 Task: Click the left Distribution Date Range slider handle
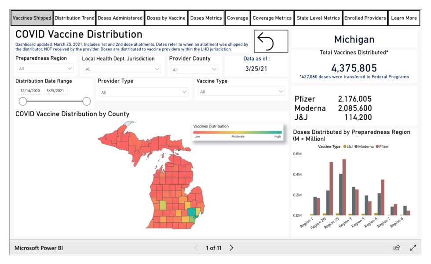pyautogui.click(x=22, y=101)
